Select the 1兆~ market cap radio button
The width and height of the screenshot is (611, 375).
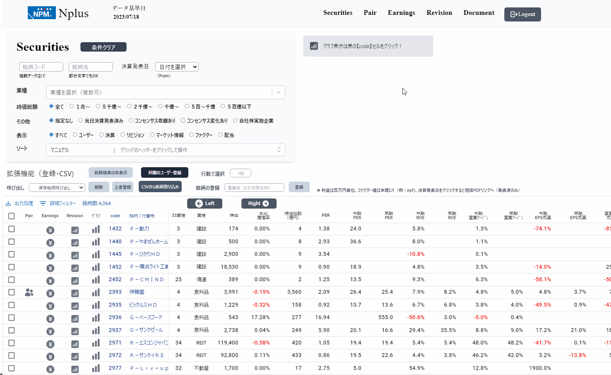click(72, 106)
